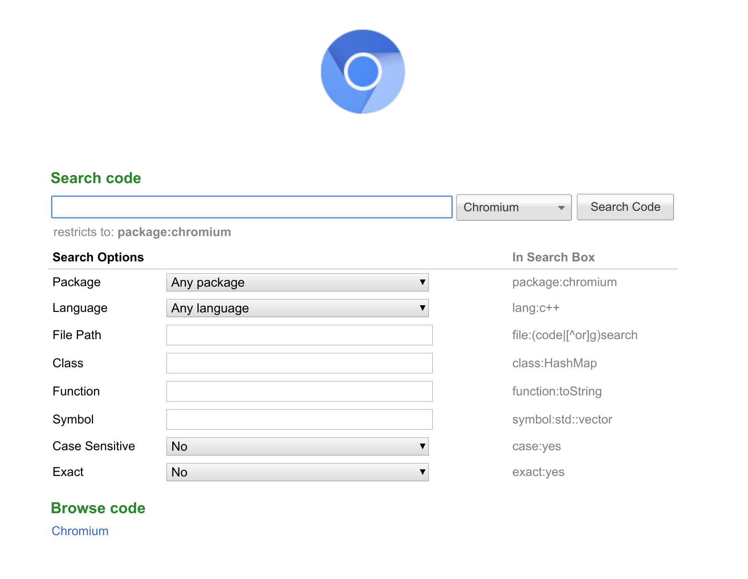Expand the Language dropdown
The height and width of the screenshot is (579, 748).
[x=298, y=308]
